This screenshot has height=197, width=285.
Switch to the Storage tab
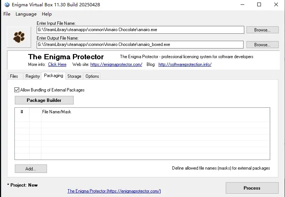click(74, 76)
